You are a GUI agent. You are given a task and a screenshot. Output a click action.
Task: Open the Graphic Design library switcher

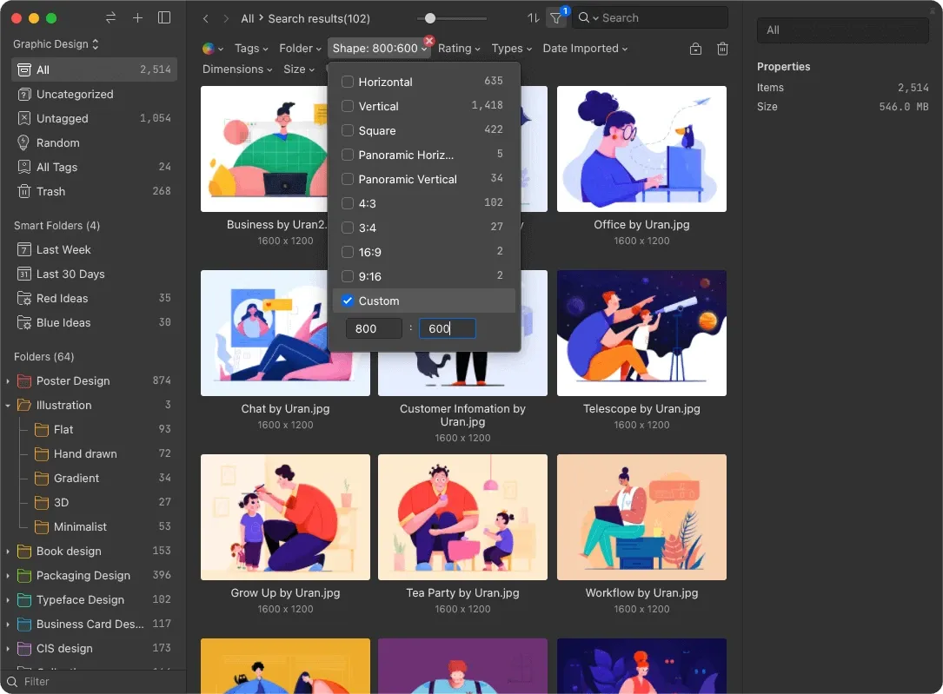(x=56, y=44)
